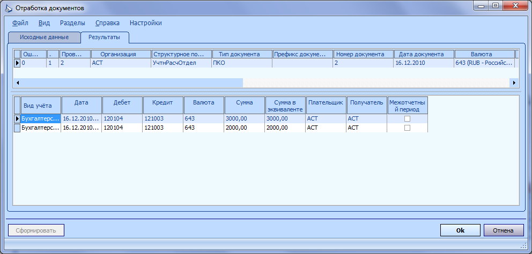This screenshot has height=254, width=532.
Task: Confirm with the Ok button
Action: click(x=460, y=230)
